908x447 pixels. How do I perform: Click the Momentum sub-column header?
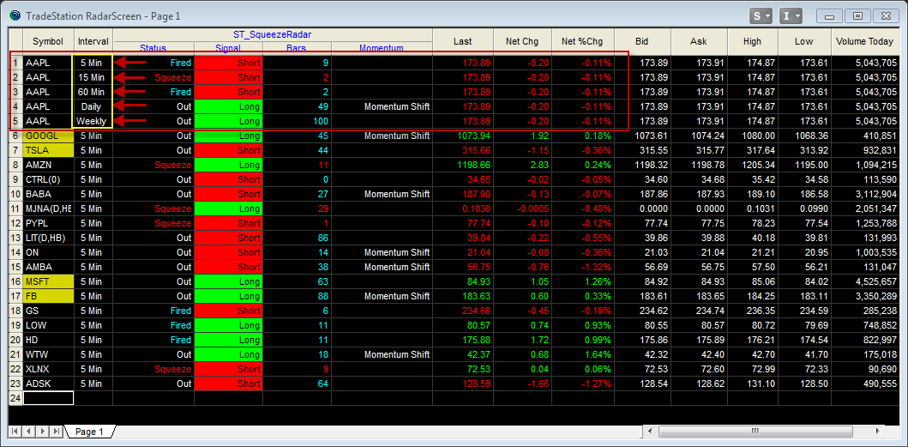pos(382,49)
